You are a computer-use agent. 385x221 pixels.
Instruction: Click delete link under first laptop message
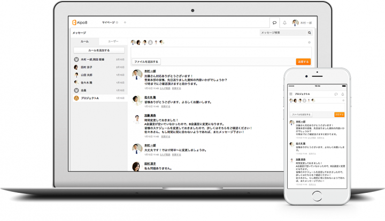pos(176,88)
